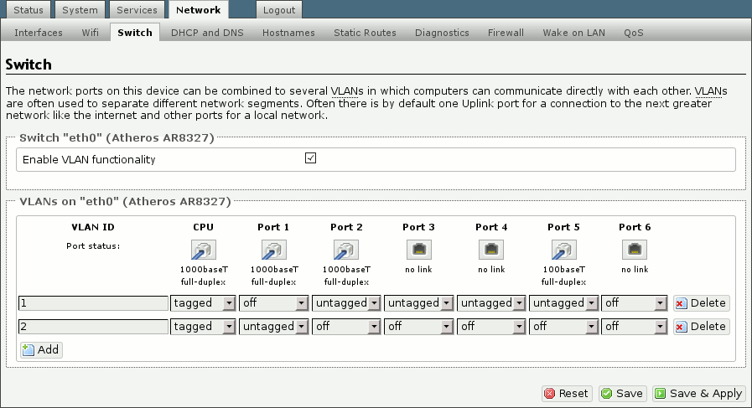Go to Interfaces subtab
Screen dimensions: 752x408
pos(39,33)
